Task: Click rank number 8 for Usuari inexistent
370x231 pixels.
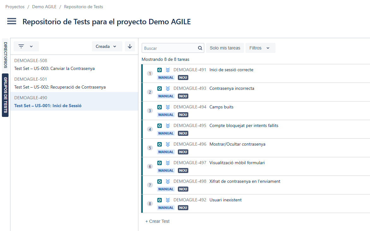Action: click(150, 204)
